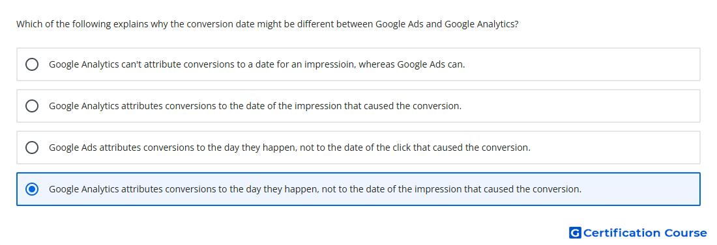Click empty right side of Google Ads answer box

point(617,148)
